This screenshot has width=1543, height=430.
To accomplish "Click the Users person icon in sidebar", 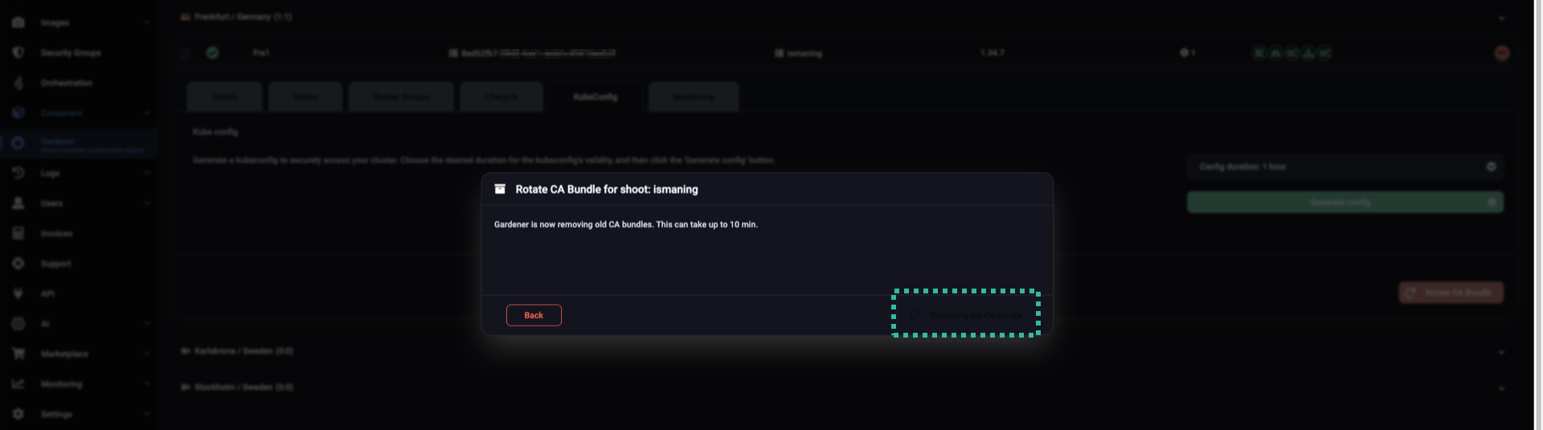I will click(x=18, y=203).
